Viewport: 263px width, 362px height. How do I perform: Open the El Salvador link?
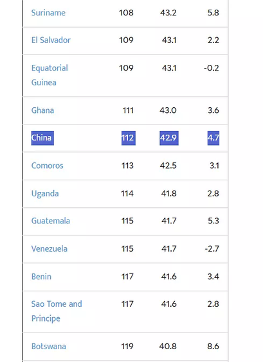[x=51, y=40]
